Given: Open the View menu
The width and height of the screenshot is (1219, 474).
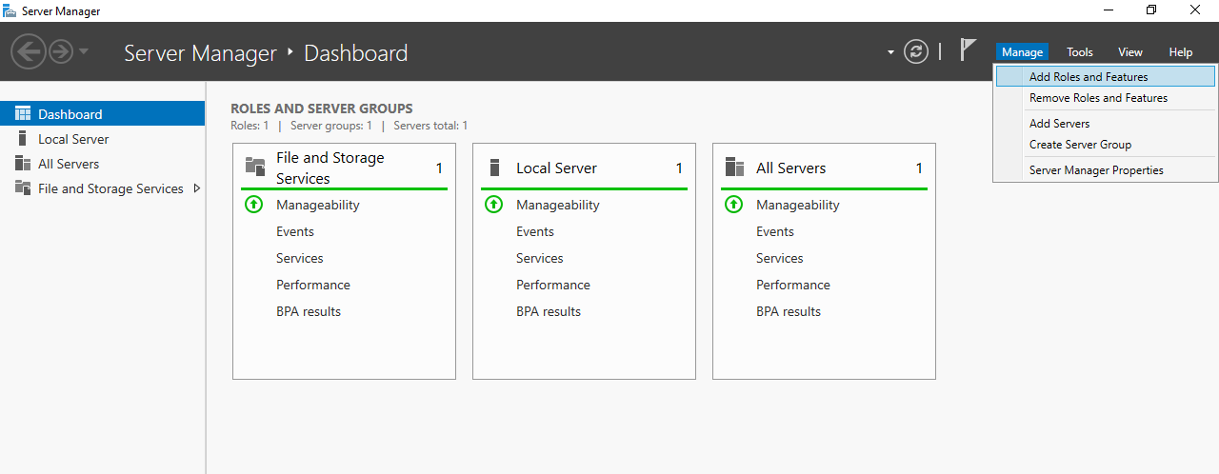Looking at the screenshot, I should (x=1129, y=52).
